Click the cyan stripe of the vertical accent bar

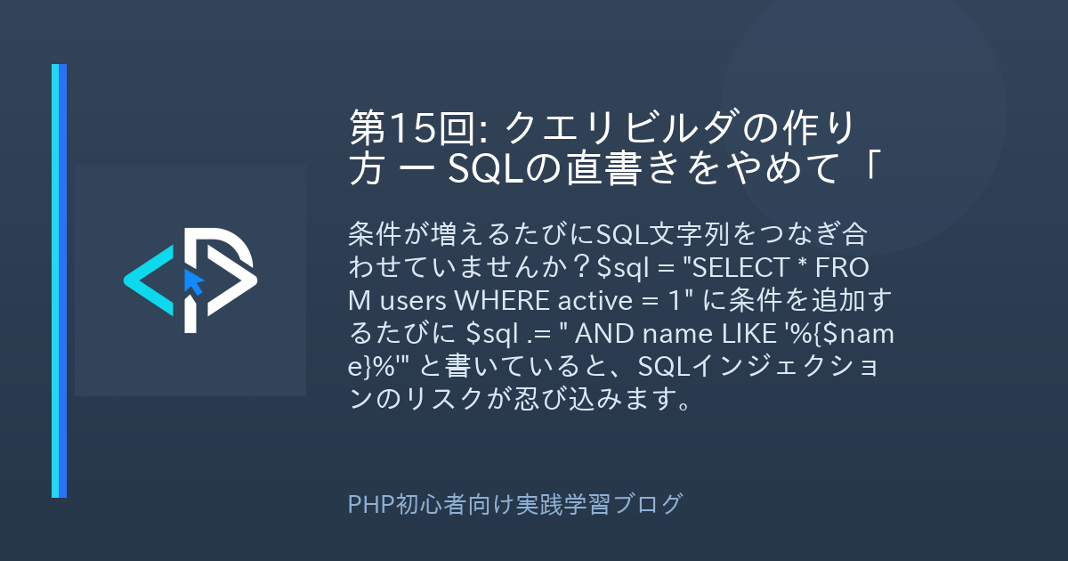[x=54, y=280]
